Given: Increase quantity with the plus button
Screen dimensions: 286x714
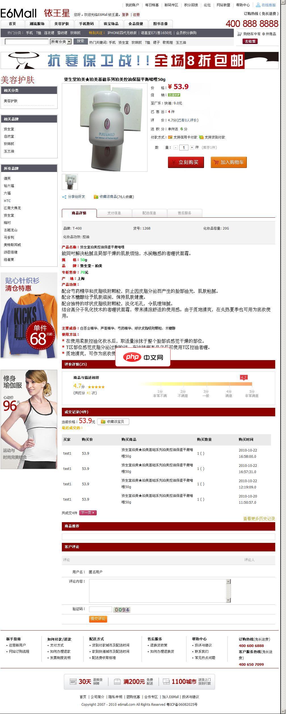Looking at the screenshot, I should tap(192, 148).
